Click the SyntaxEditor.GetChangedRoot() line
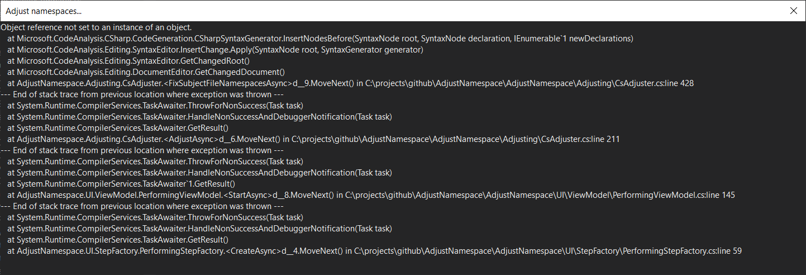Viewport: 806px width, 275px height. tap(128, 61)
